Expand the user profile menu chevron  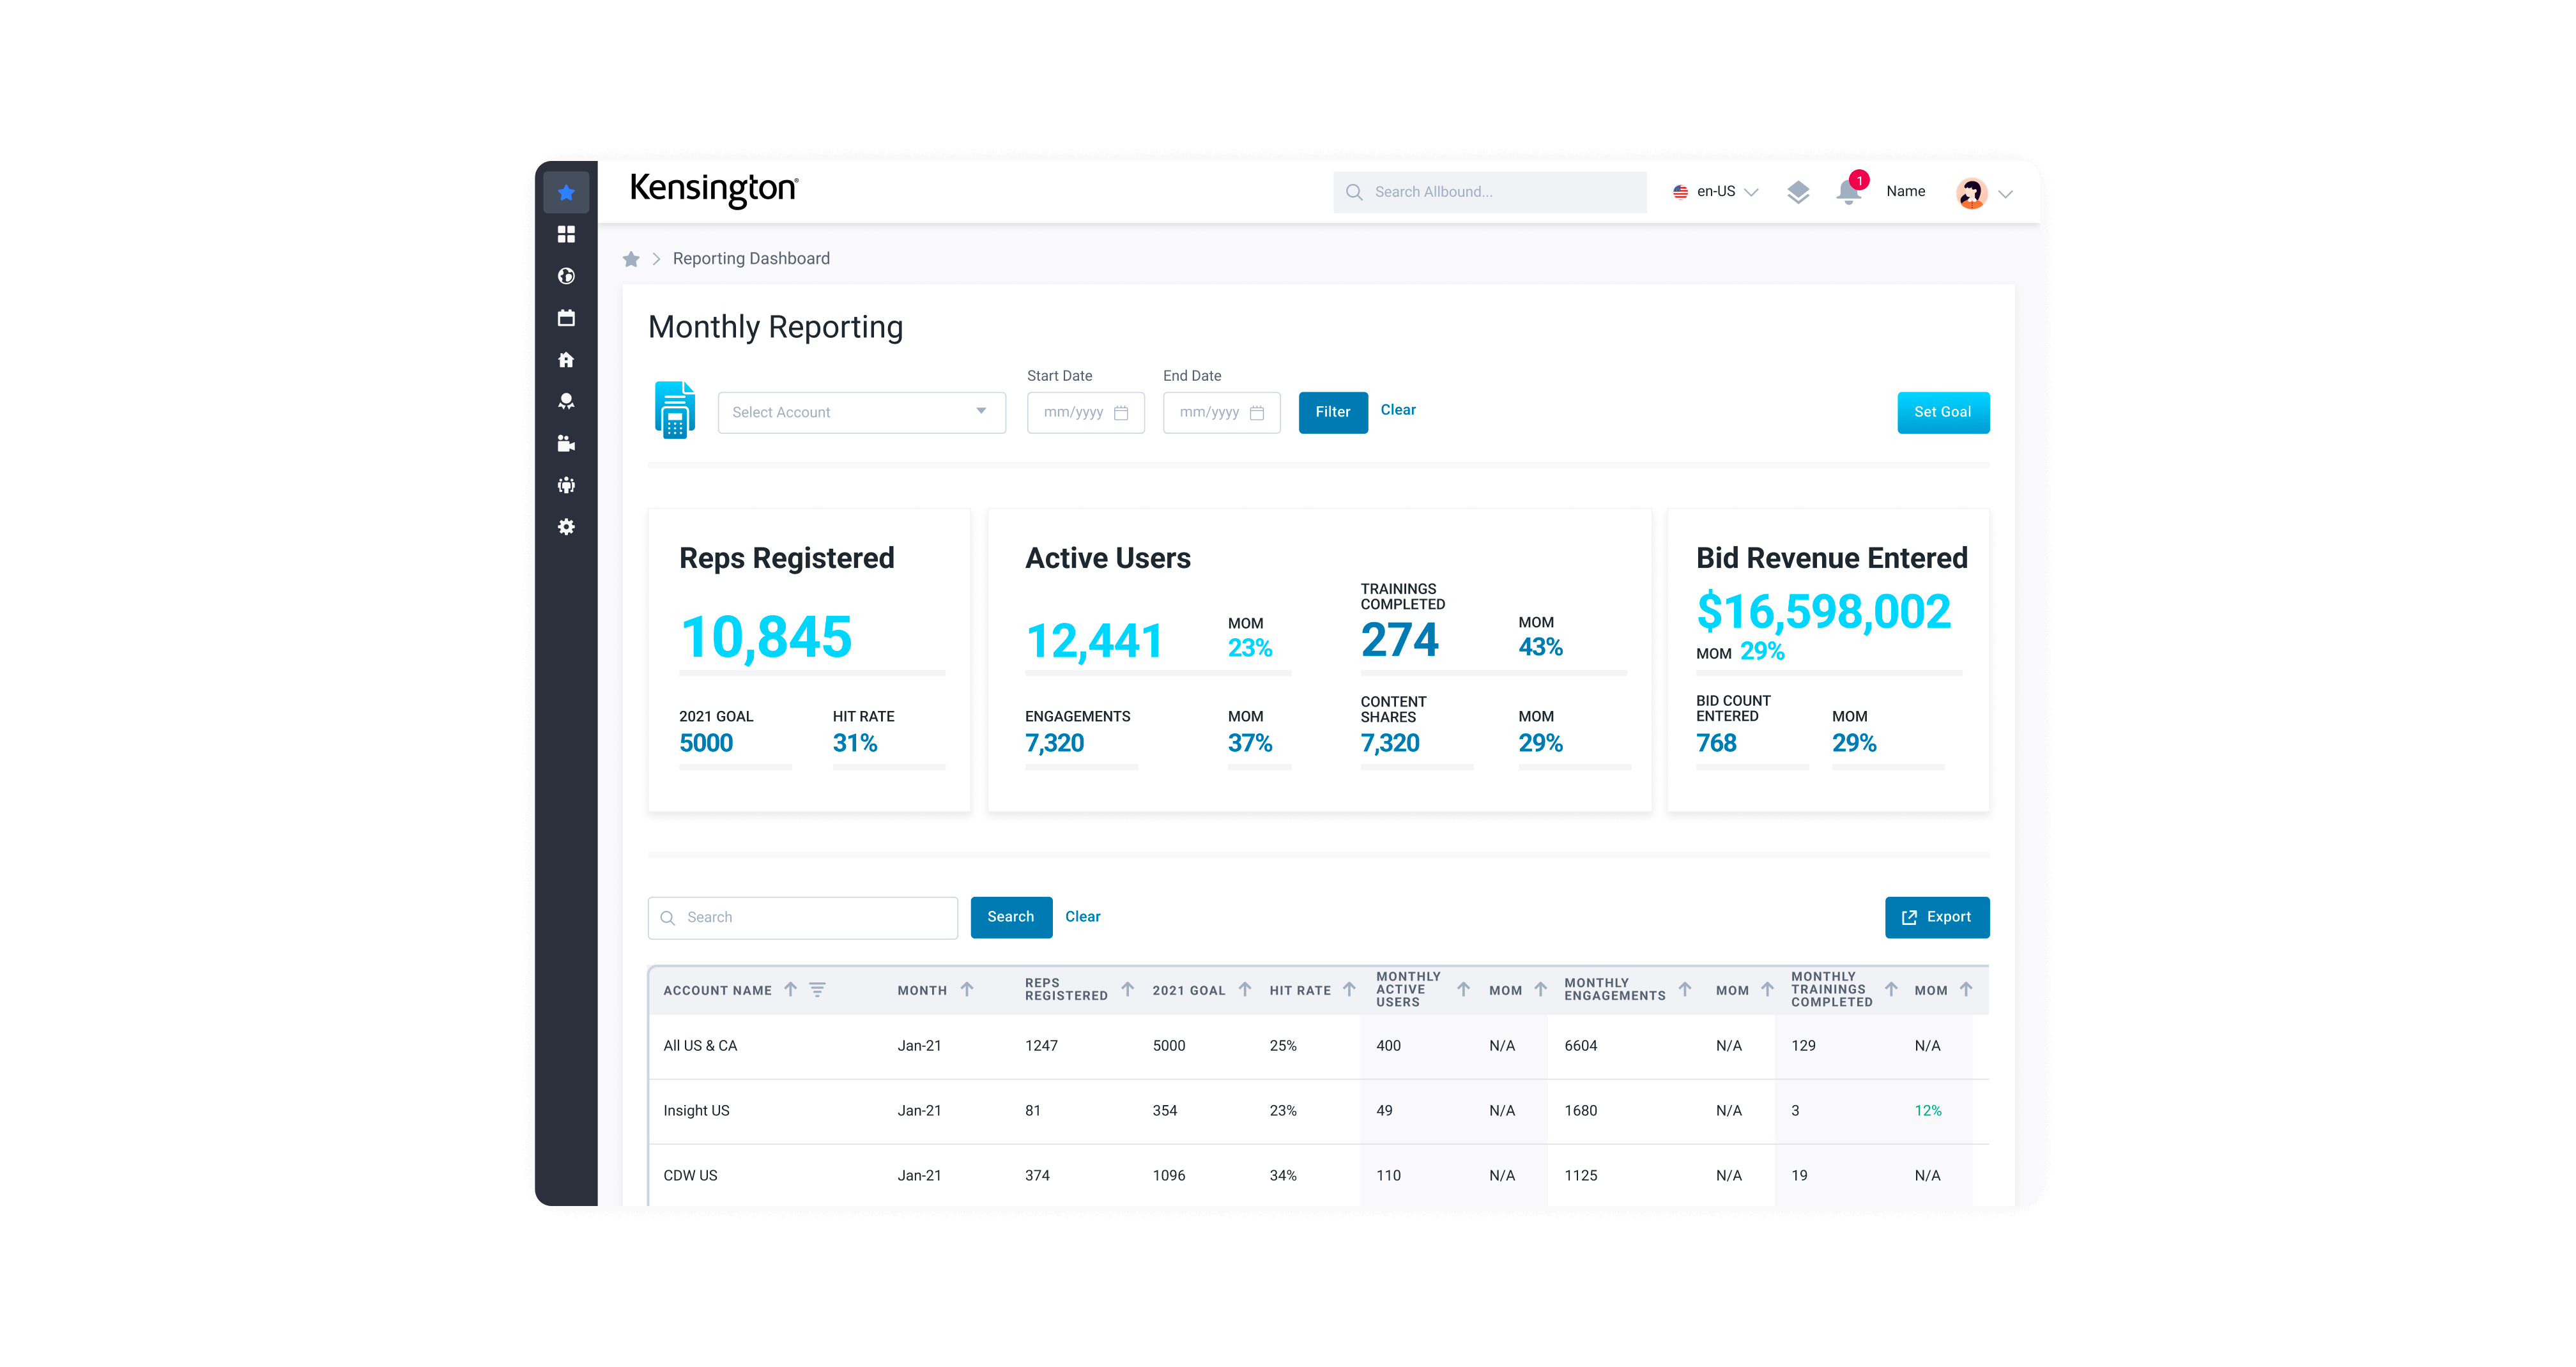pyautogui.click(x=2005, y=194)
